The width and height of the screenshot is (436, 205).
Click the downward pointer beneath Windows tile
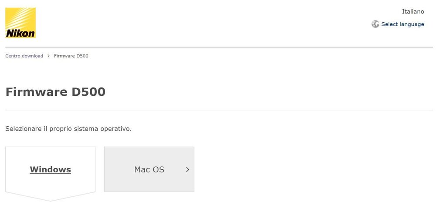tap(50, 197)
